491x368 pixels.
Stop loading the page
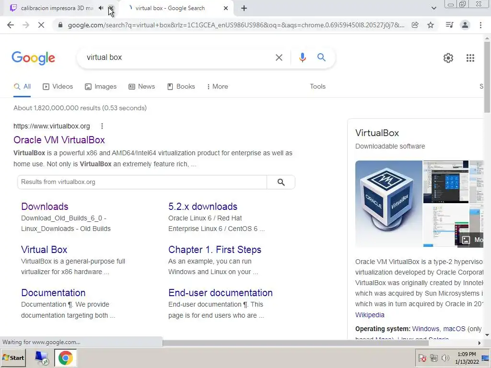click(41, 25)
